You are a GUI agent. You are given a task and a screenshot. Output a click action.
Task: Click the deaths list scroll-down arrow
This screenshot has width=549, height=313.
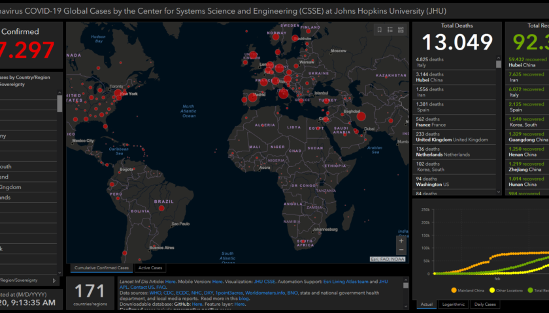pos(499,192)
